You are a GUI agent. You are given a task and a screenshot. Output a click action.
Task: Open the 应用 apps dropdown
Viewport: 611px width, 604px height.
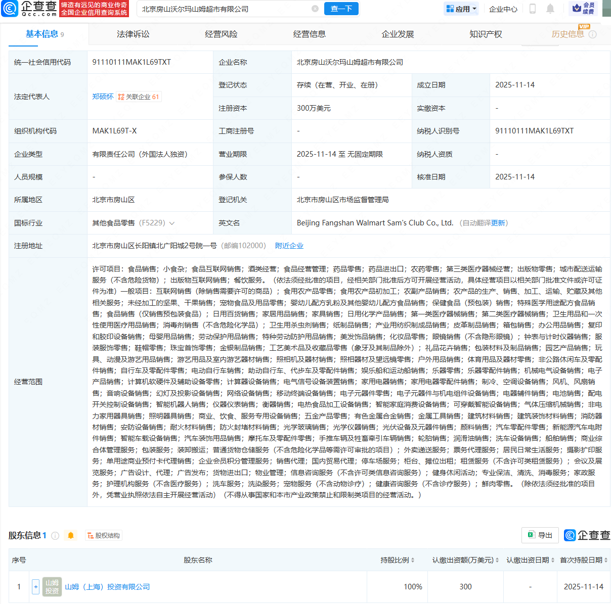click(x=461, y=9)
